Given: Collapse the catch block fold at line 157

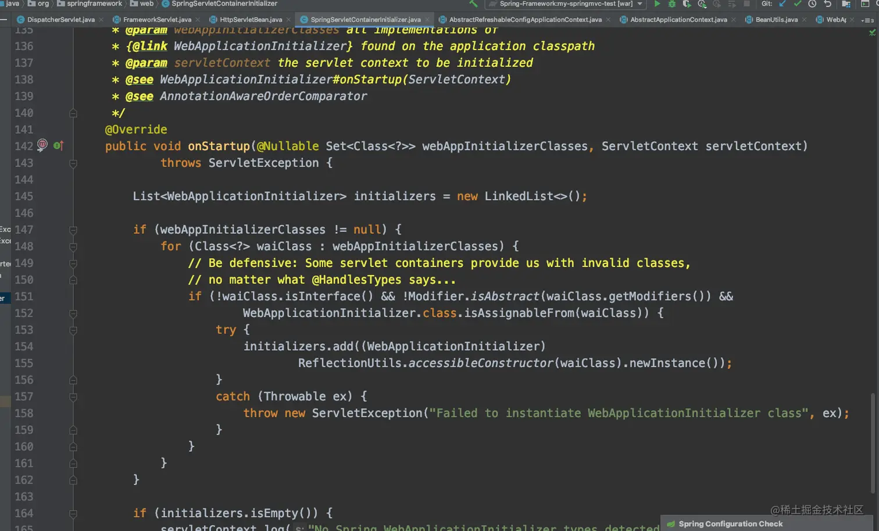Looking at the screenshot, I should point(73,397).
